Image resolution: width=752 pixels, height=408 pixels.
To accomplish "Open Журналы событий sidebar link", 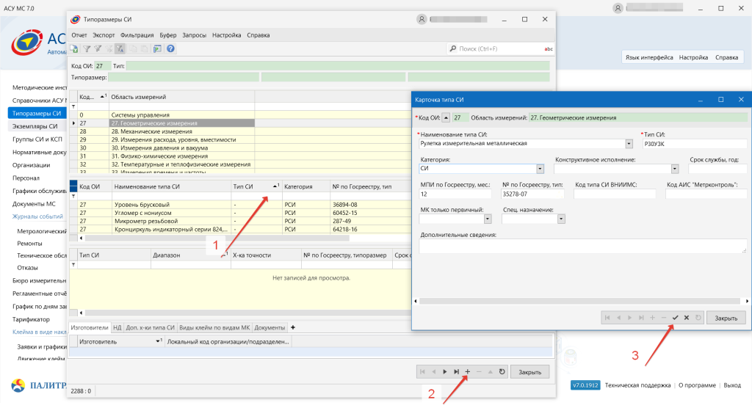I will (37, 216).
